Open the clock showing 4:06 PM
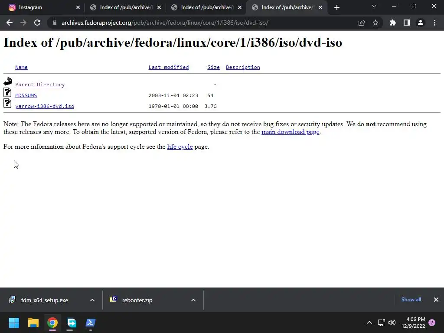The width and height of the screenshot is (444, 333). tap(413, 323)
